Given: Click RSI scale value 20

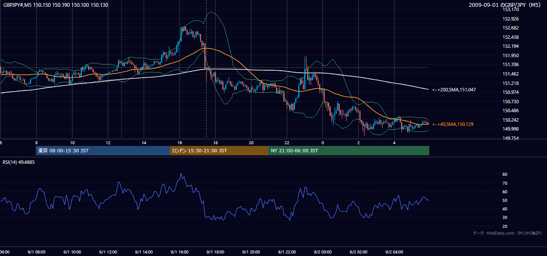Looking at the screenshot, I should coord(505,226).
